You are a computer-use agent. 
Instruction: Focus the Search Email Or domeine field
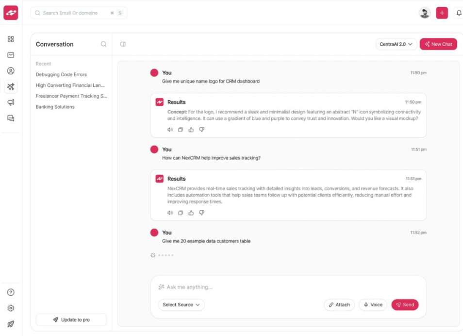click(x=79, y=13)
